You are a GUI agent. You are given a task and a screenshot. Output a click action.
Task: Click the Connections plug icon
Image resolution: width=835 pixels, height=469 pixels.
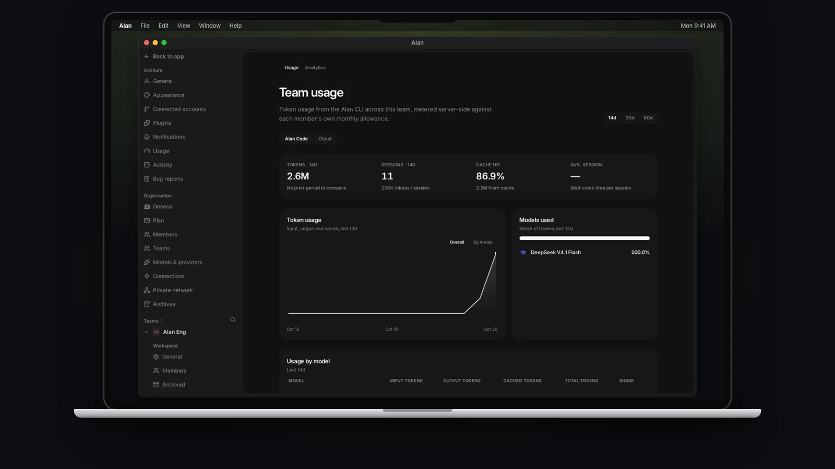147,276
